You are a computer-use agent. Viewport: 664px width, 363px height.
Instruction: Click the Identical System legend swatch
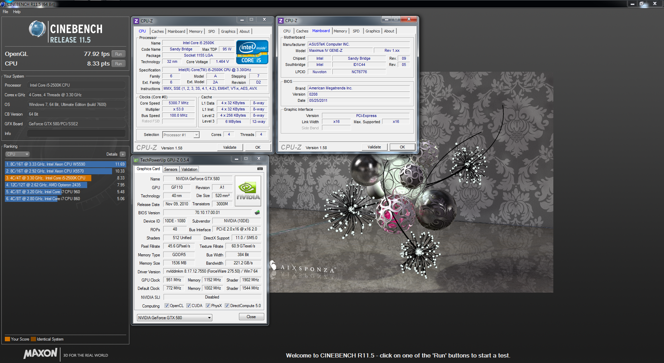(x=33, y=339)
